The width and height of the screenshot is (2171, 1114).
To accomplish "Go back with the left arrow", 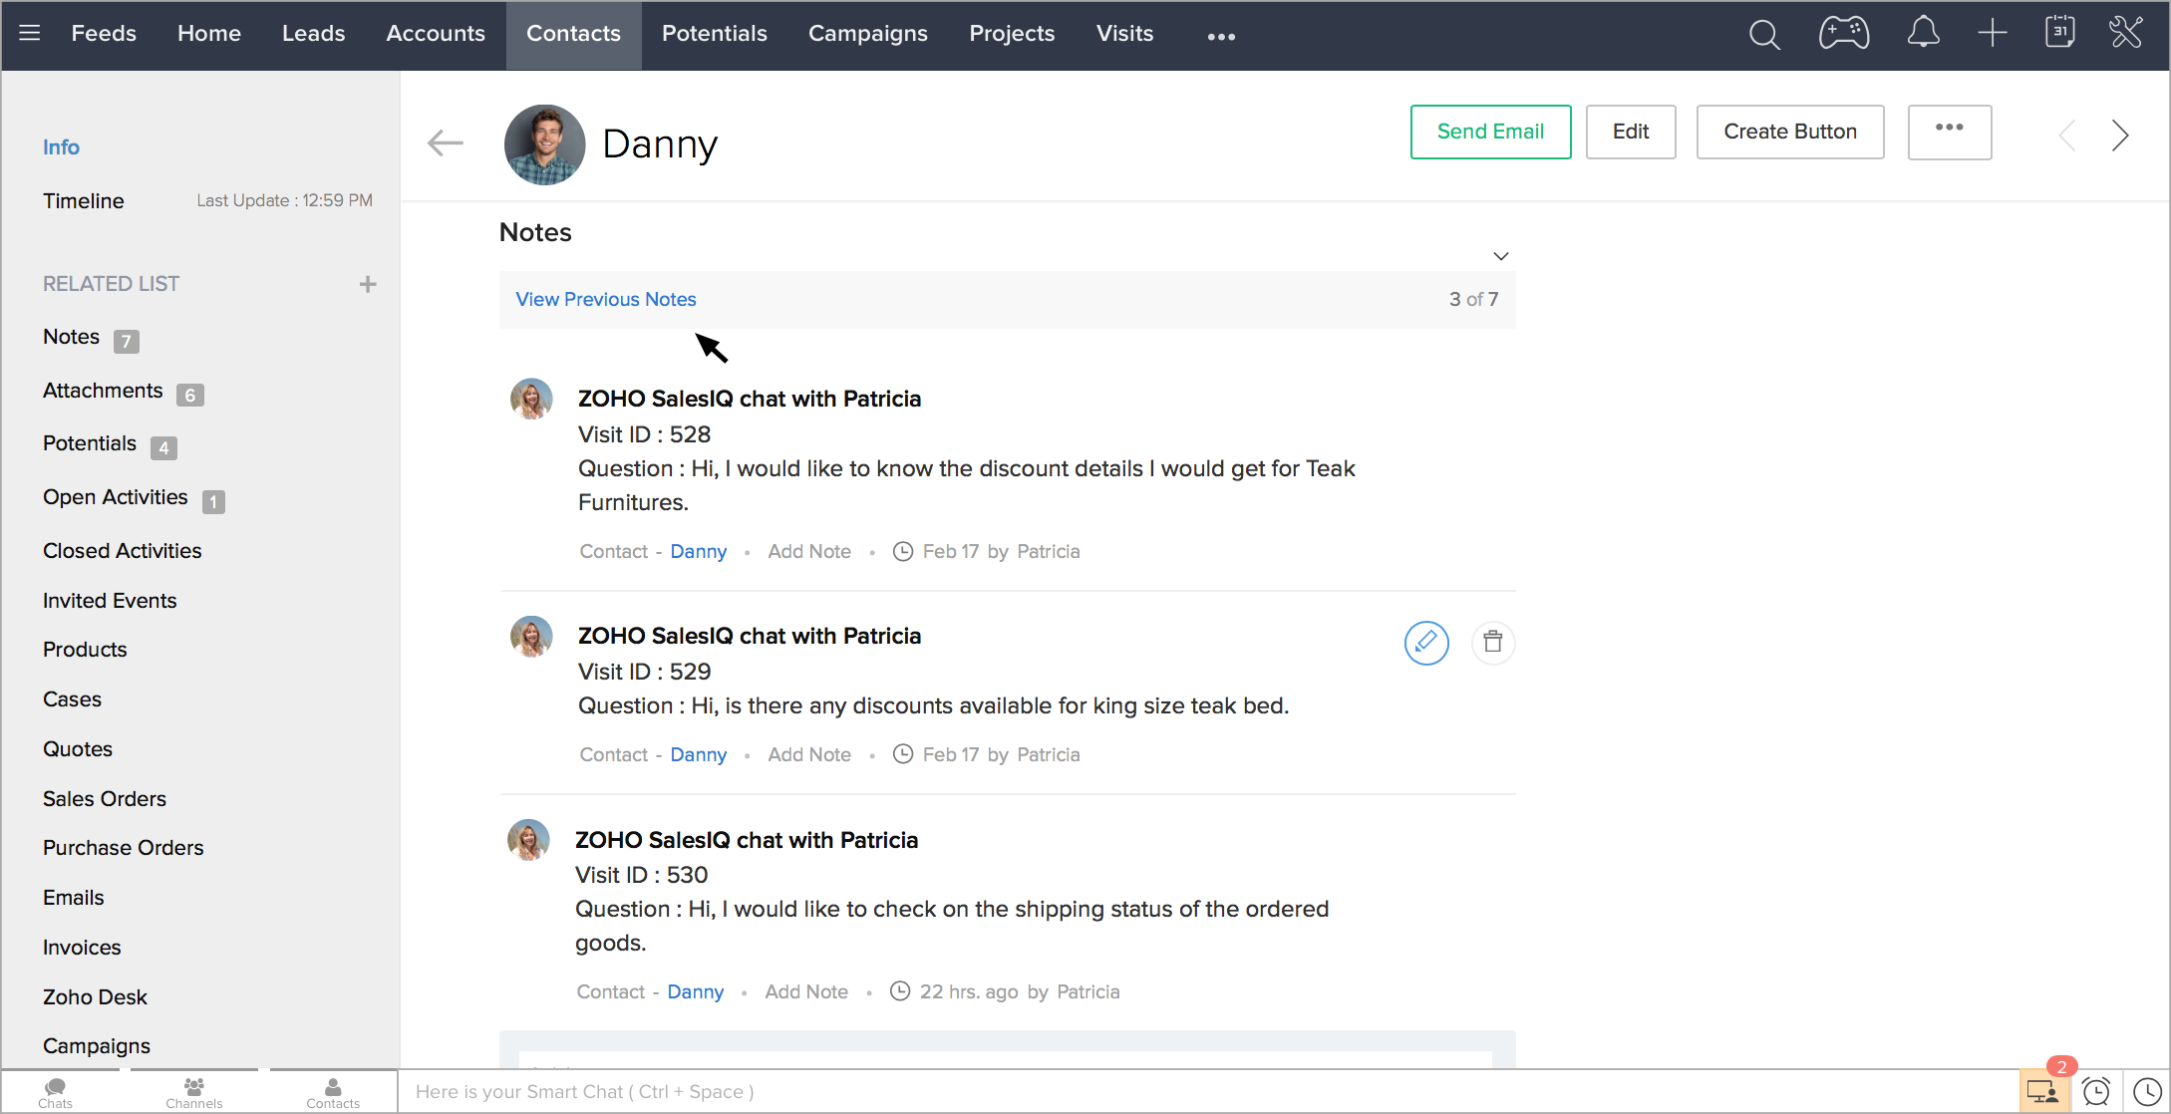I will pyautogui.click(x=445, y=143).
